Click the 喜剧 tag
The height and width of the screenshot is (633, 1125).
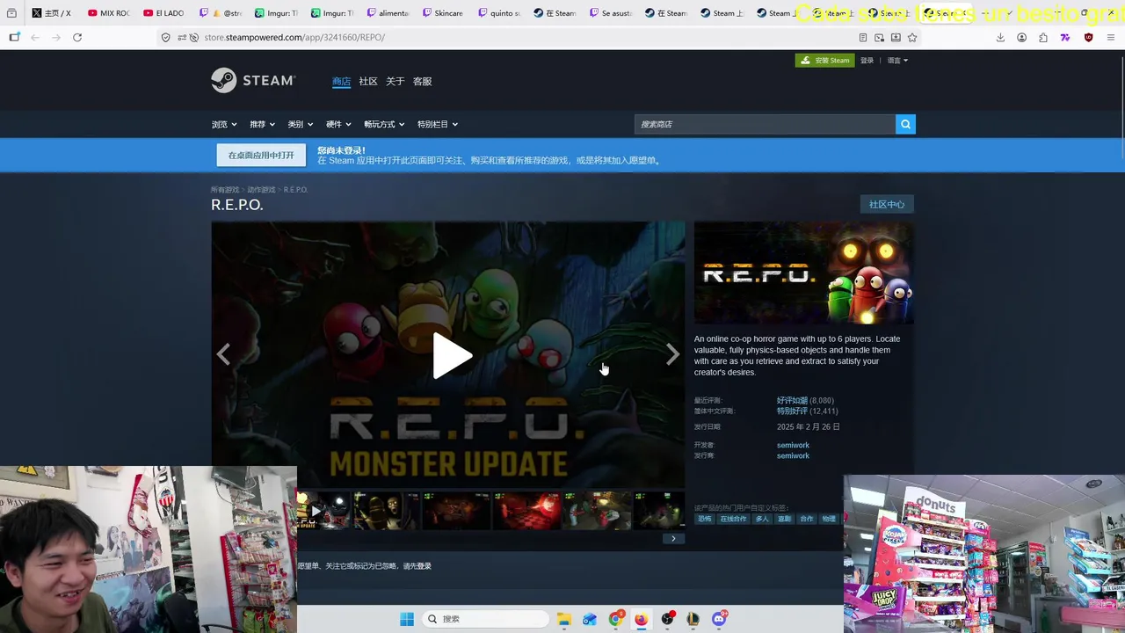pos(784,519)
